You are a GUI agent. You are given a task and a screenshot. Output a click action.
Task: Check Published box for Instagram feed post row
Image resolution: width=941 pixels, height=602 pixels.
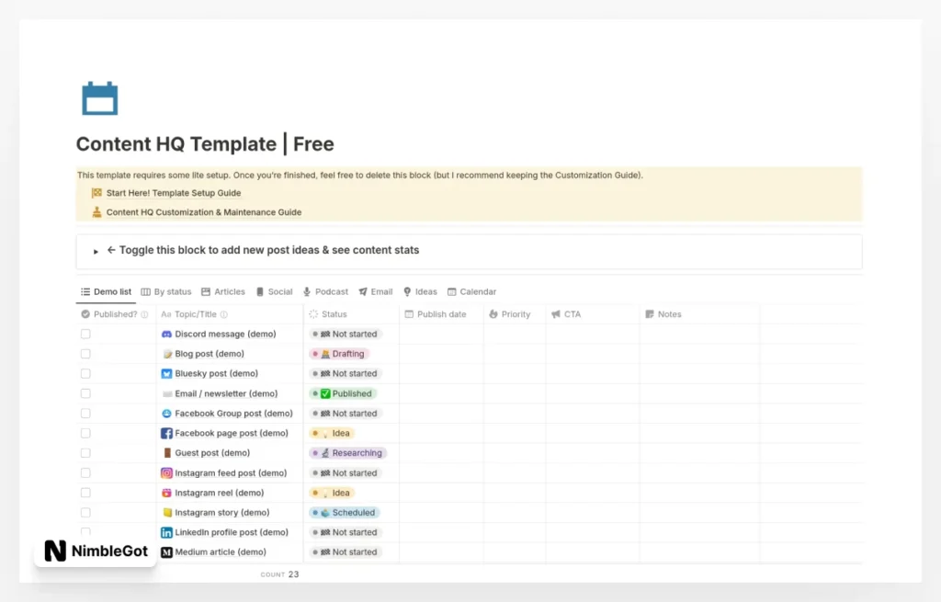[x=85, y=473]
